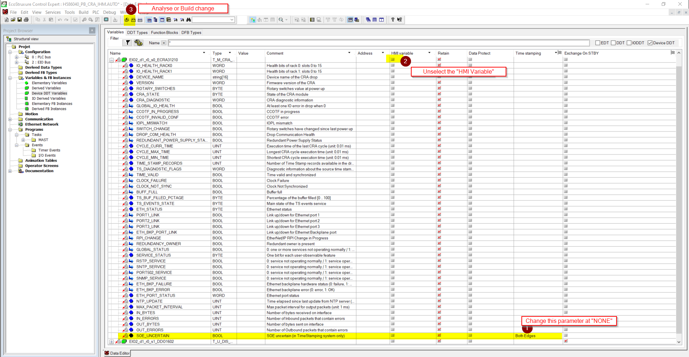Click the Name filter input field
This screenshot has height=357, width=689.
tap(379, 43)
